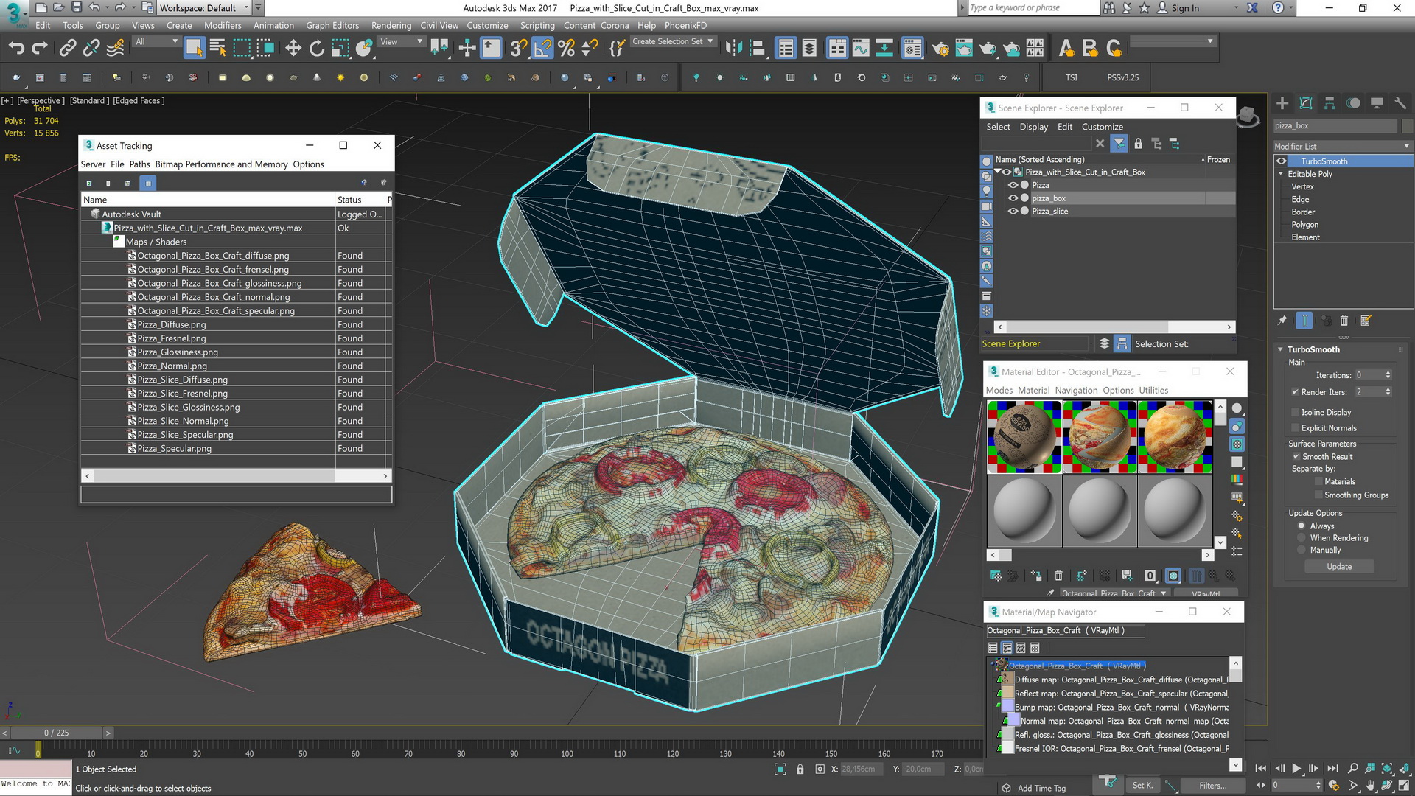Expand Maps / Shaders asset group
1415x796 pixels.
118,242
